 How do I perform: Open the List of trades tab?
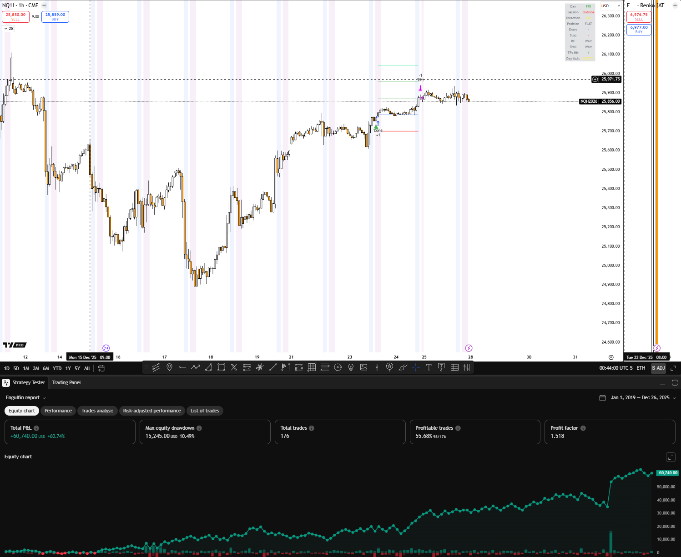pyautogui.click(x=205, y=411)
